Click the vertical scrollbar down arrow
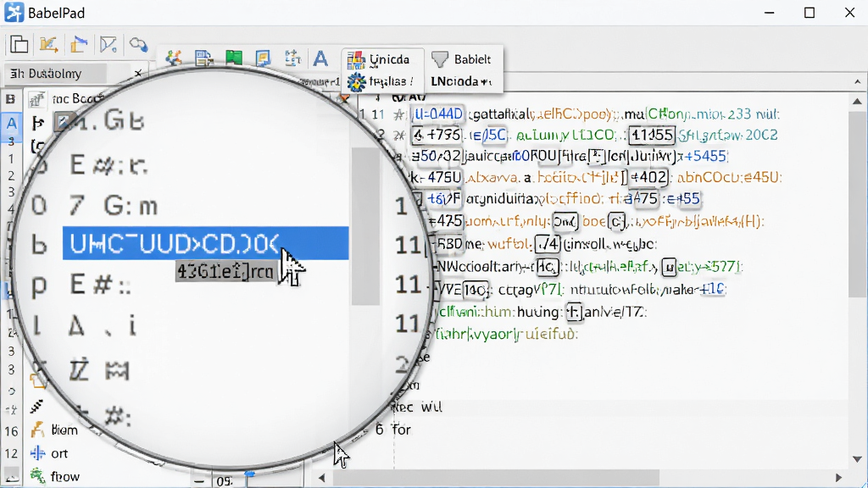The height and width of the screenshot is (488, 868). click(858, 459)
